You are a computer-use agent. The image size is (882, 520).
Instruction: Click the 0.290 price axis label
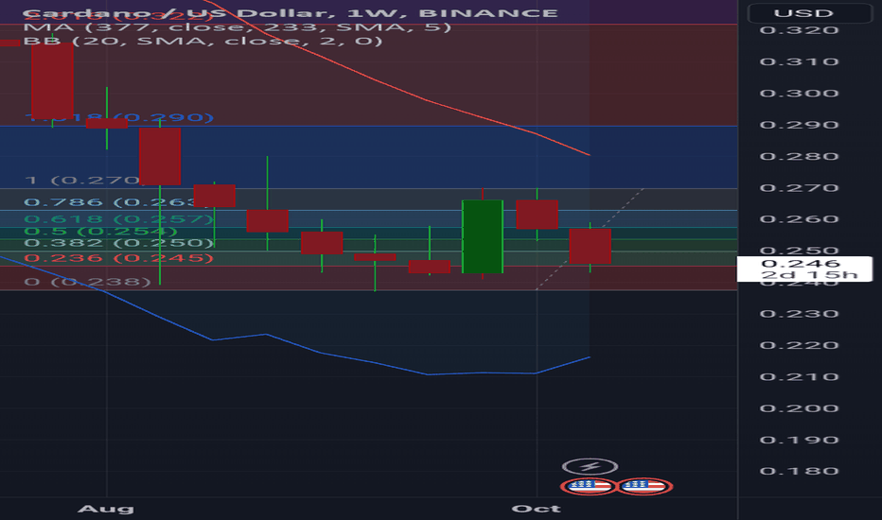pyautogui.click(x=800, y=125)
